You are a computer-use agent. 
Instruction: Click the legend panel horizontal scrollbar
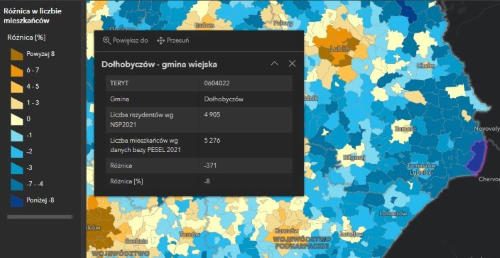pos(40,217)
